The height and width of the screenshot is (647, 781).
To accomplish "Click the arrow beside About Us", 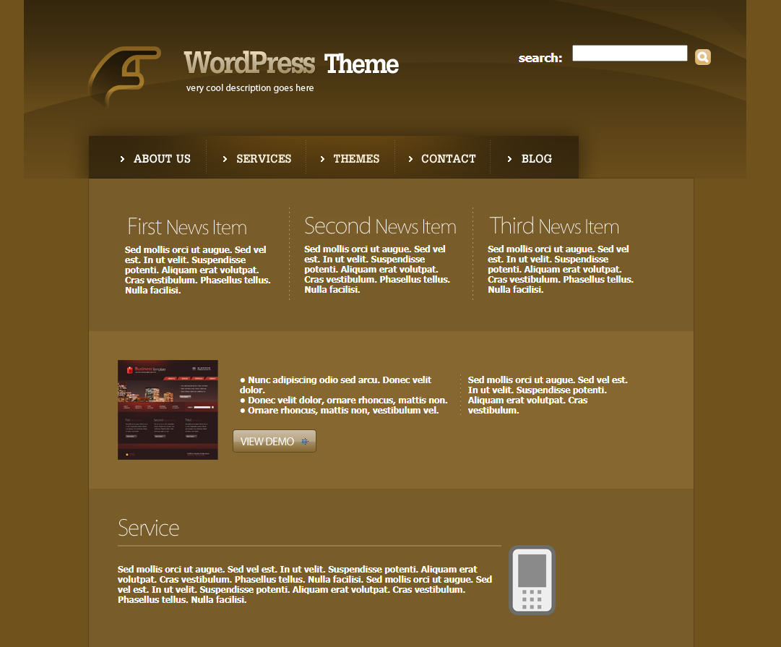I will click(x=122, y=159).
